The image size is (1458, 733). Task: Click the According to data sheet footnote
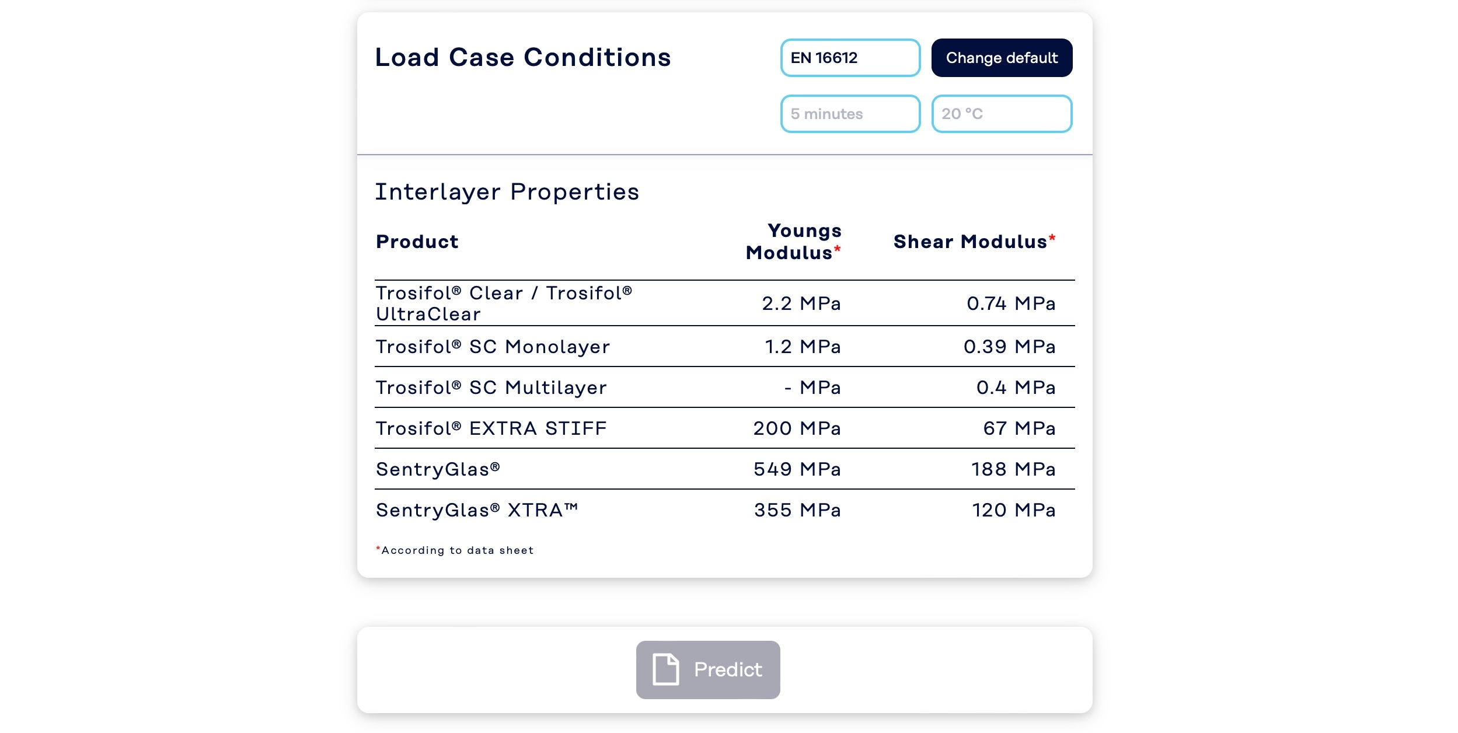coord(457,550)
